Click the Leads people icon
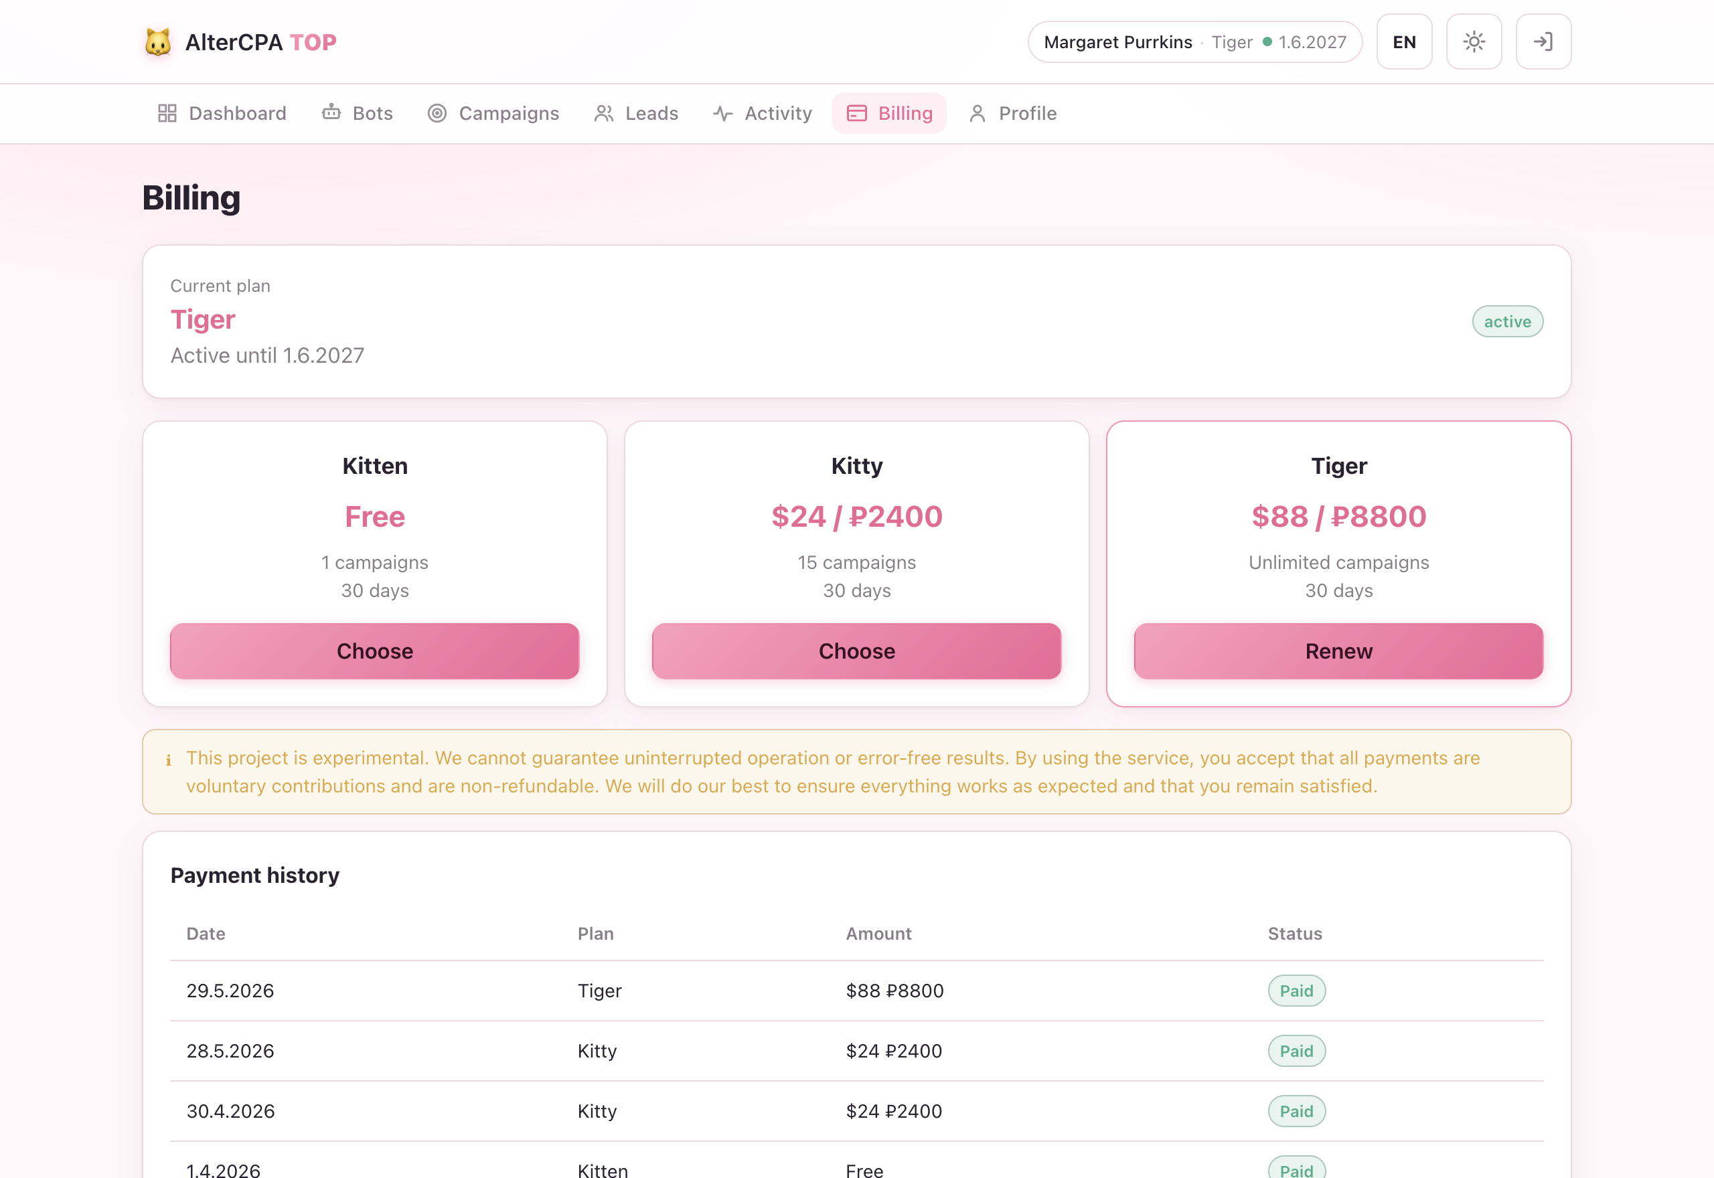Screen dimensions: 1714x1178 604,113
